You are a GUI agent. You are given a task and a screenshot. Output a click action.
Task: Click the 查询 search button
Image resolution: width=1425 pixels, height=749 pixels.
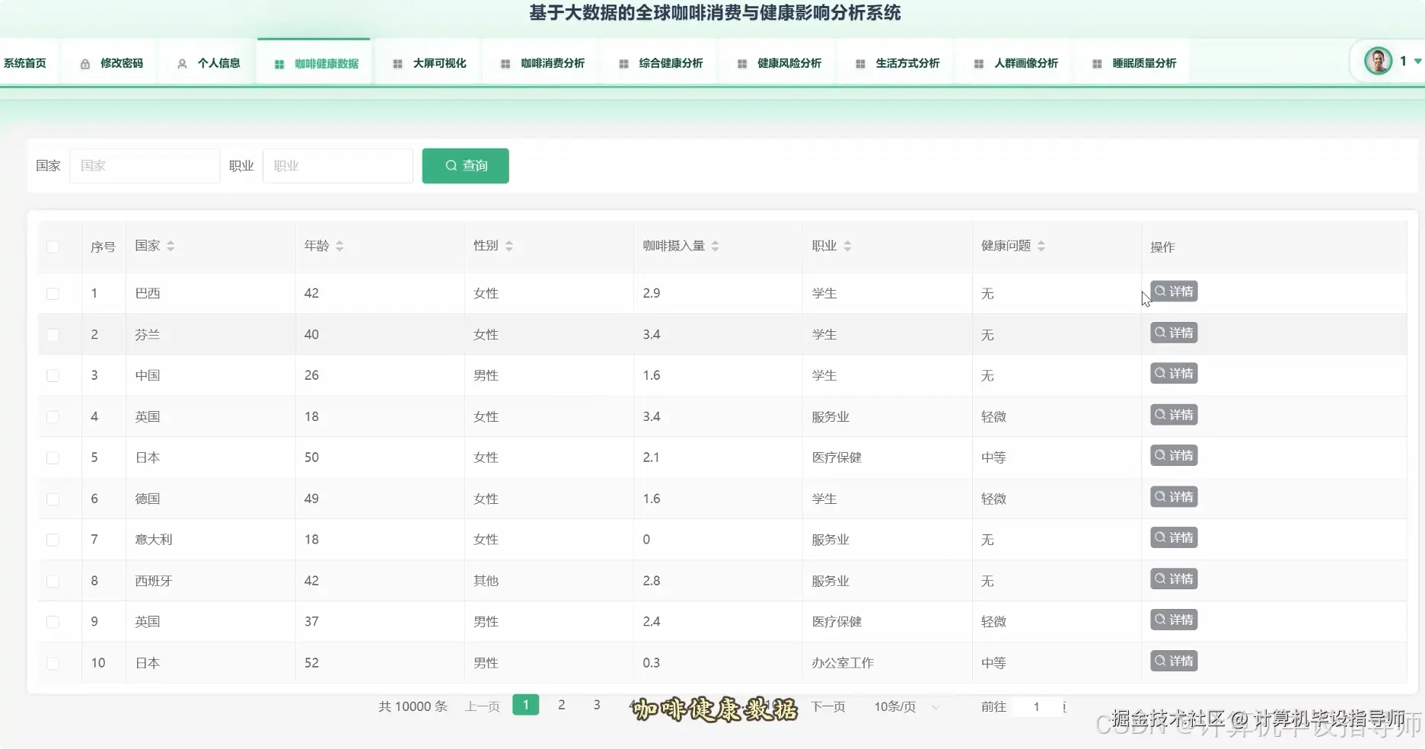(465, 165)
